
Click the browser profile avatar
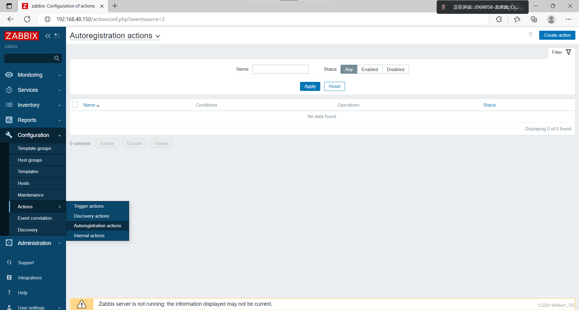point(551,19)
